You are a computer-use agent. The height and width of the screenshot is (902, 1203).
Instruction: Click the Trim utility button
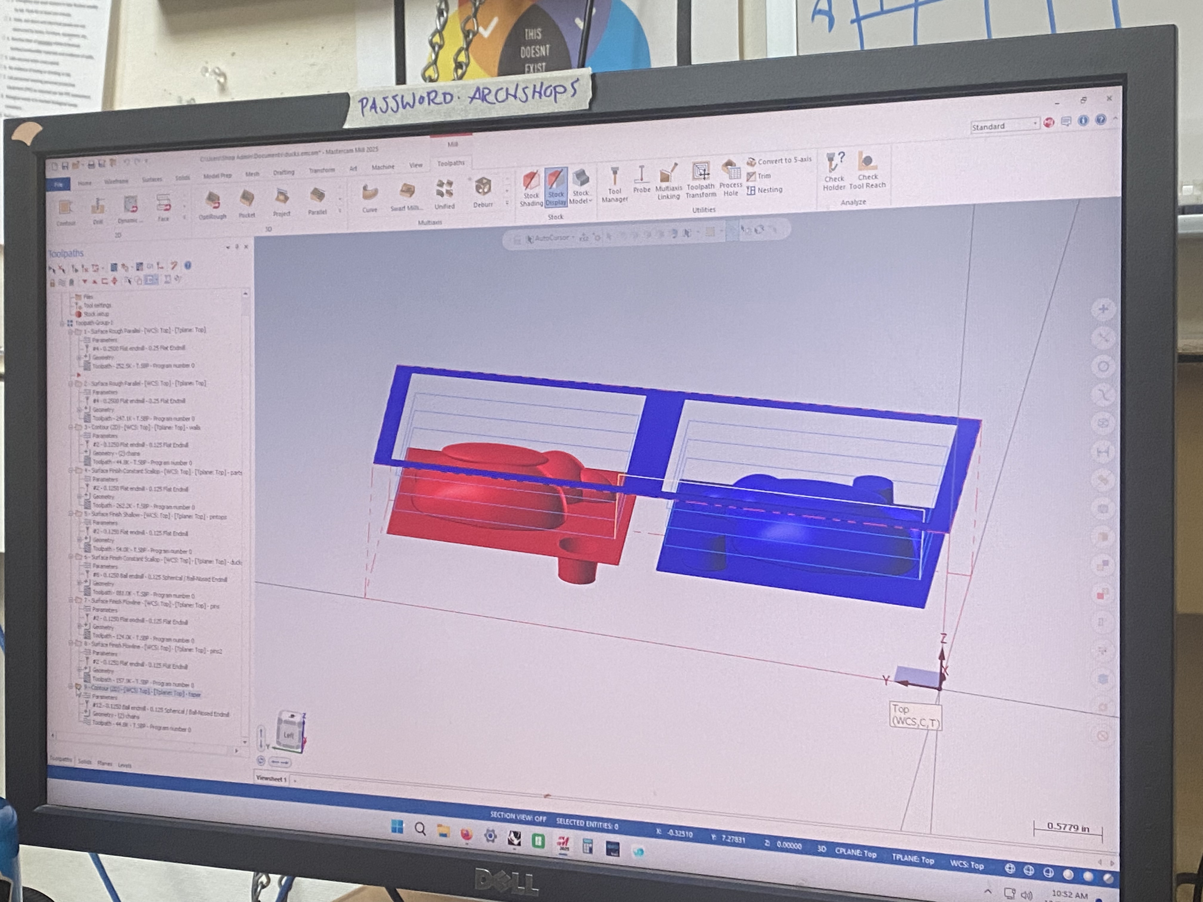(759, 176)
